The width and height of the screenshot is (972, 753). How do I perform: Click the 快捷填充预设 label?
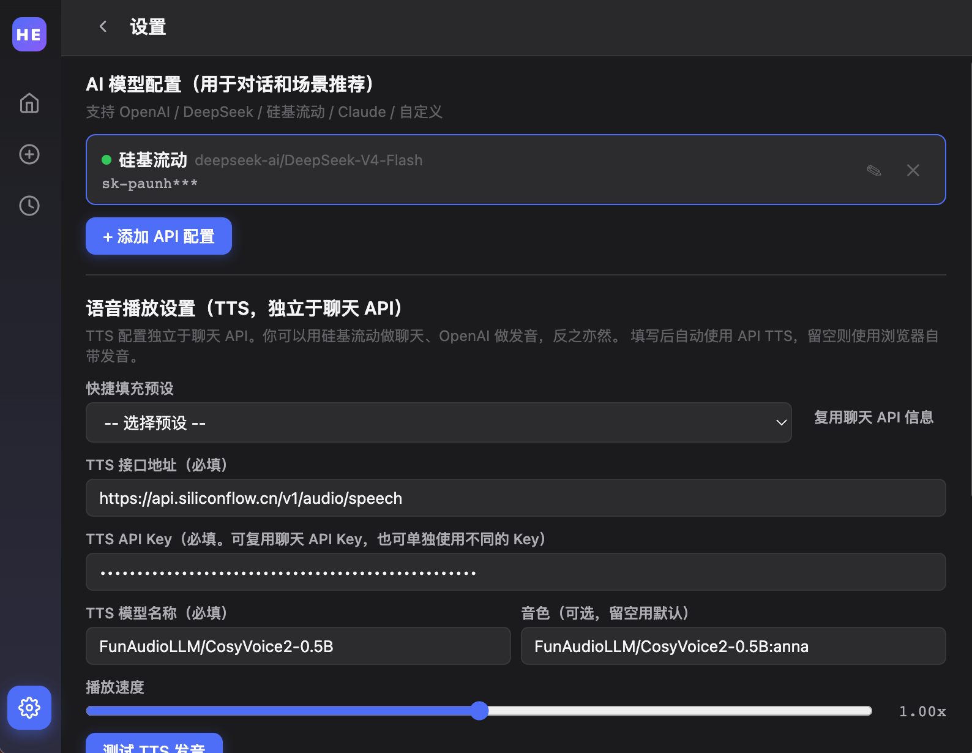click(x=130, y=389)
